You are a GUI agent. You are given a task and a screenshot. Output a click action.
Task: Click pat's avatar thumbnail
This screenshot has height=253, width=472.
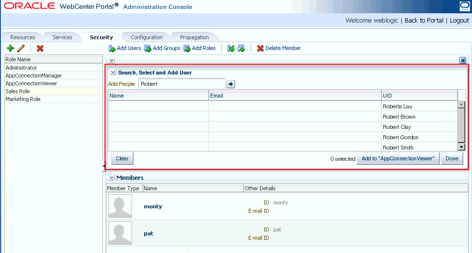click(120, 233)
